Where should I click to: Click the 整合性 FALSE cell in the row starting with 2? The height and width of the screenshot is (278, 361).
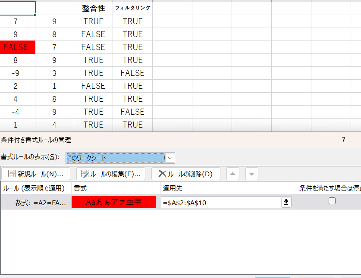pyautogui.click(x=94, y=86)
